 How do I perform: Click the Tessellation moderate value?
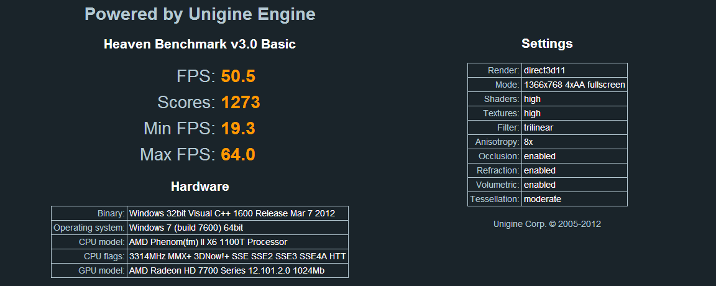(x=542, y=199)
